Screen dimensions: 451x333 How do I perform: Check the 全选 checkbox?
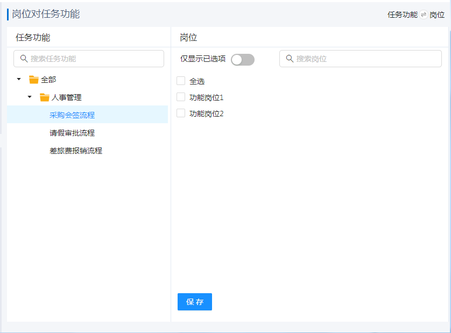click(x=181, y=81)
